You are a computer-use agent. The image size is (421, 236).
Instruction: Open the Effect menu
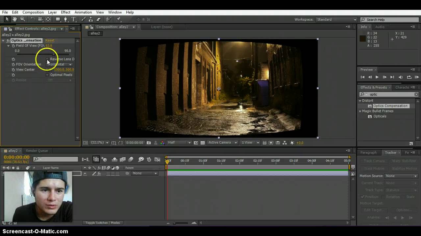pyautogui.click(x=65, y=12)
